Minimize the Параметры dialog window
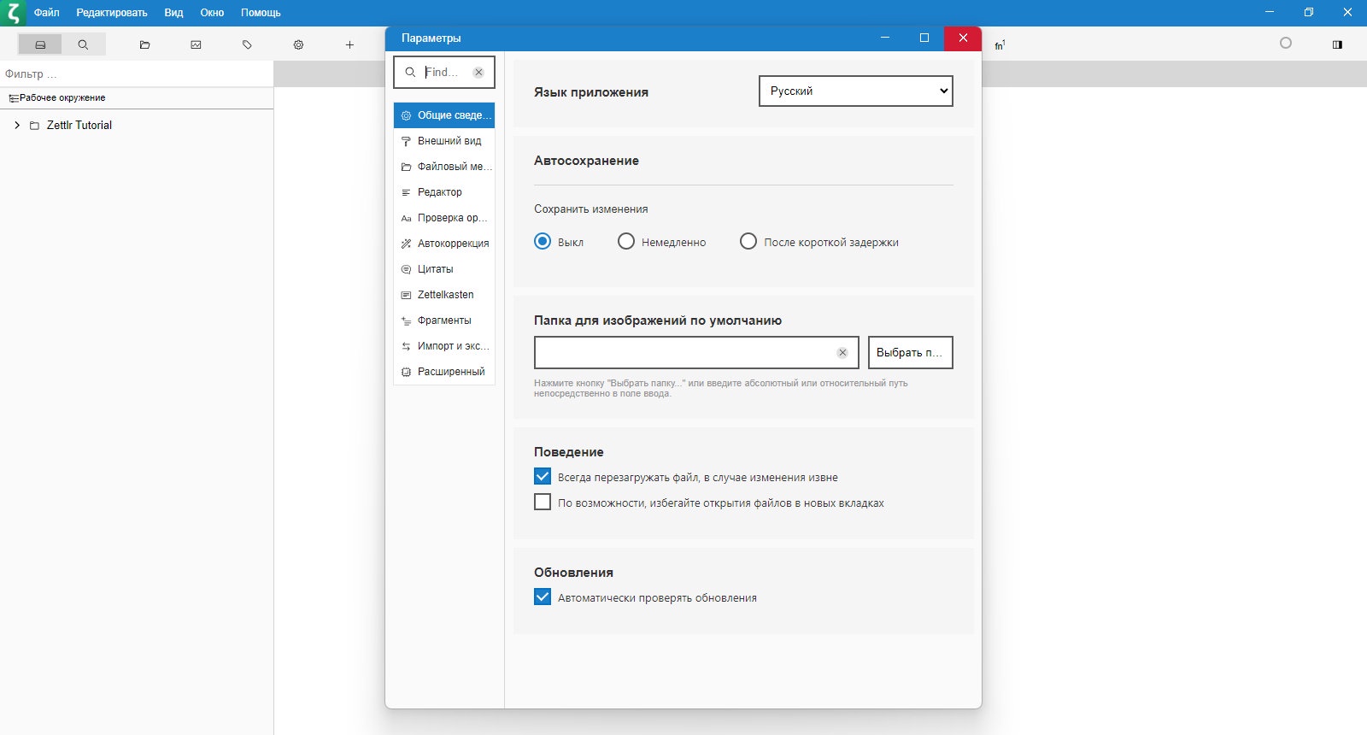 point(885,38)
